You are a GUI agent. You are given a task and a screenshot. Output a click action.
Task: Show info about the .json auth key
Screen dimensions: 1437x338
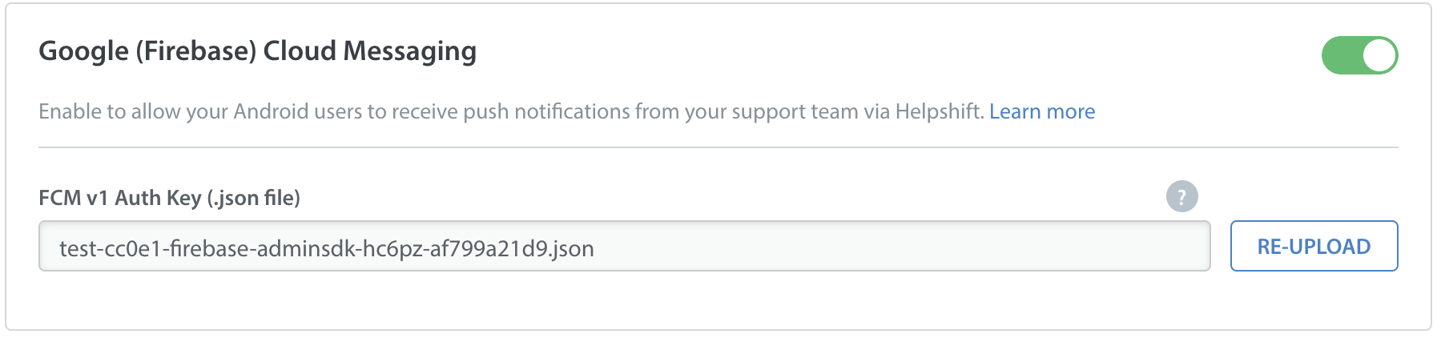click(x=1181, y=196)
